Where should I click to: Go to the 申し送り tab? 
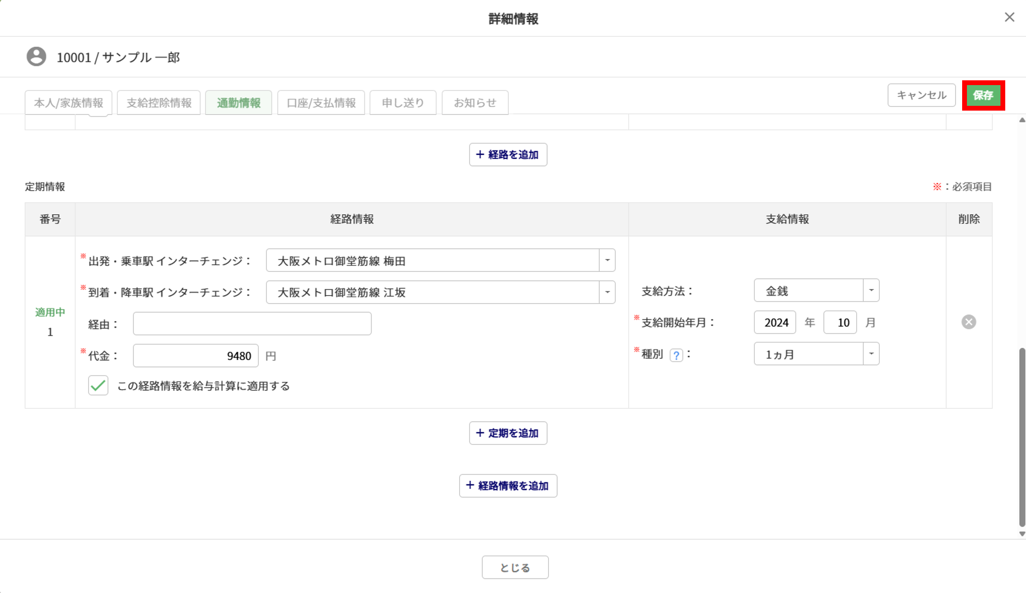[x=403, y=103]
